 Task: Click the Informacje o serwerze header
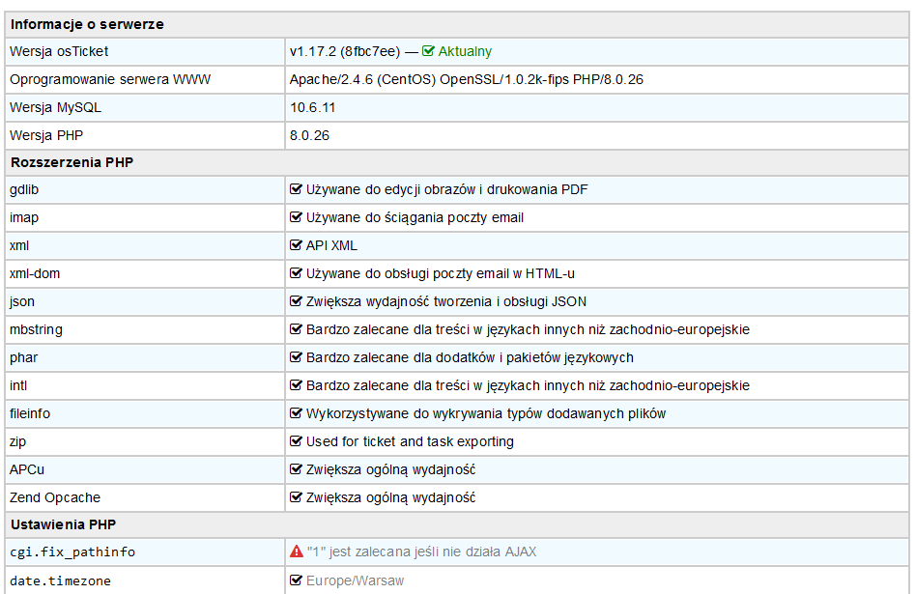pyautogui.click(x=87, y=24)
